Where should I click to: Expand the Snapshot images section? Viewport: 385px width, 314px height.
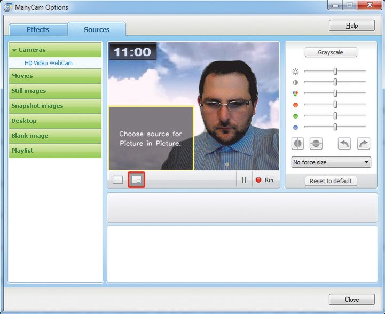click(55, 106)
